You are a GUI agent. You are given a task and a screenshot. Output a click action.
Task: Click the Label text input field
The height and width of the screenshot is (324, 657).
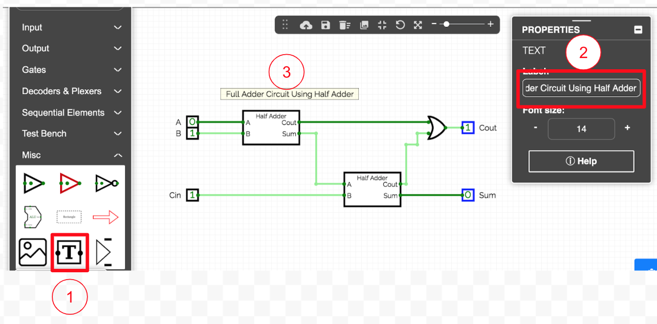(x=581, y=88)
